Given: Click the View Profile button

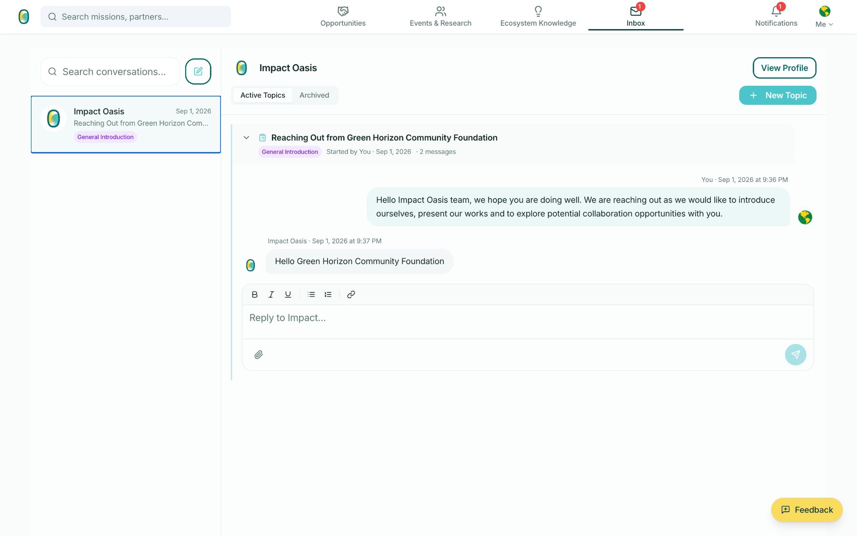Looking at the screenshot, I should [x=784, y=68].
